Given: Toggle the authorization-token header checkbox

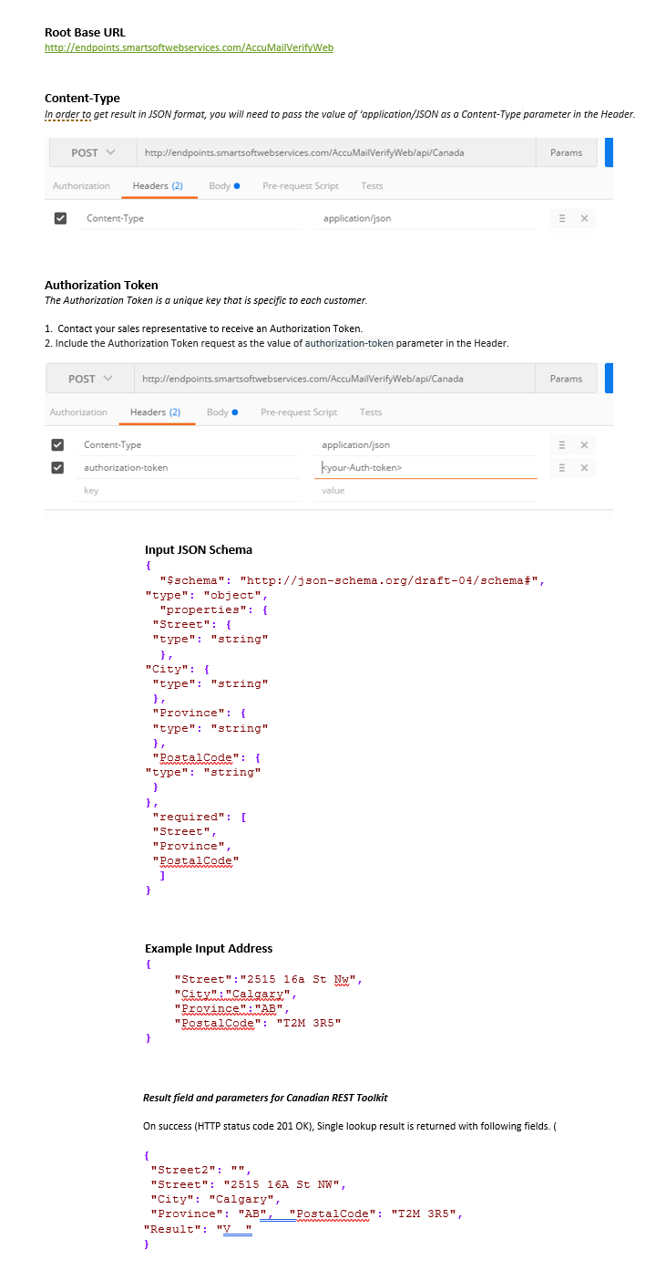Looking at the screenshot, I should click(x=58, y=467).
